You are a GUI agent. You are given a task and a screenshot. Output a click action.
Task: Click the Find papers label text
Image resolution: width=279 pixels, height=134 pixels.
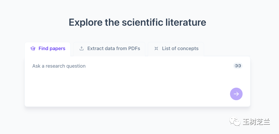[52, 49]
